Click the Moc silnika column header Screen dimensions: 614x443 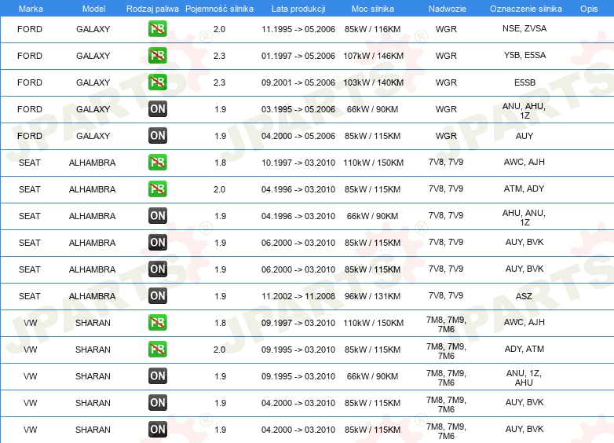point(373,9)
